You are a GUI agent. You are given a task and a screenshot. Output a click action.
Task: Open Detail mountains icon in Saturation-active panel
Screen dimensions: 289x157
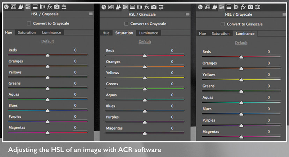pos(118,7)
